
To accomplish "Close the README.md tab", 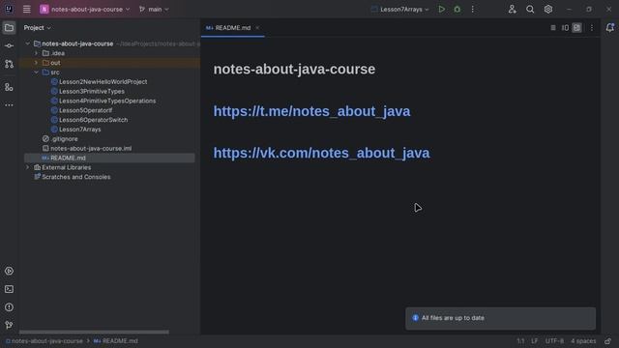I will (x=257, y=28).
